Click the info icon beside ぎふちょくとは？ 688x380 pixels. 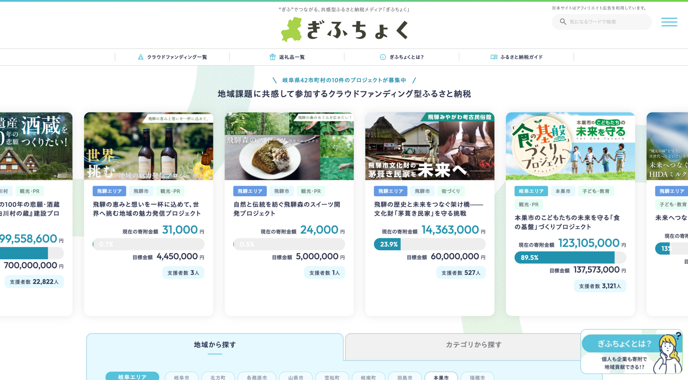coord(383,57)
